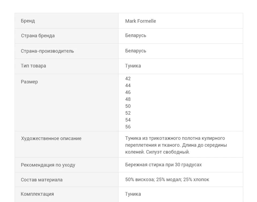Select size 44
The image size is (257, 202).
coord(128,85)
